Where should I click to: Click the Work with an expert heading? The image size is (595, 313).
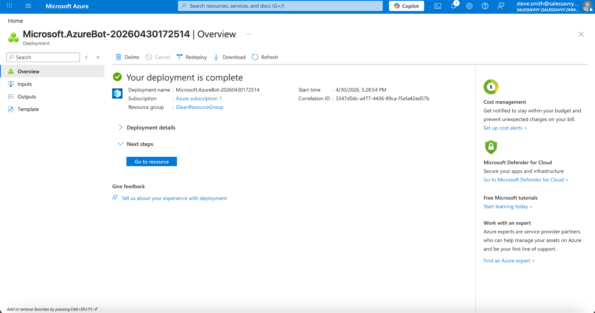point(507,223)
